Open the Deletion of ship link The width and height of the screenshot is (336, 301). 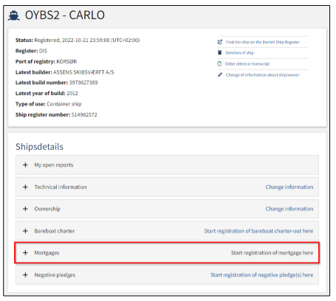pos(239,52)
